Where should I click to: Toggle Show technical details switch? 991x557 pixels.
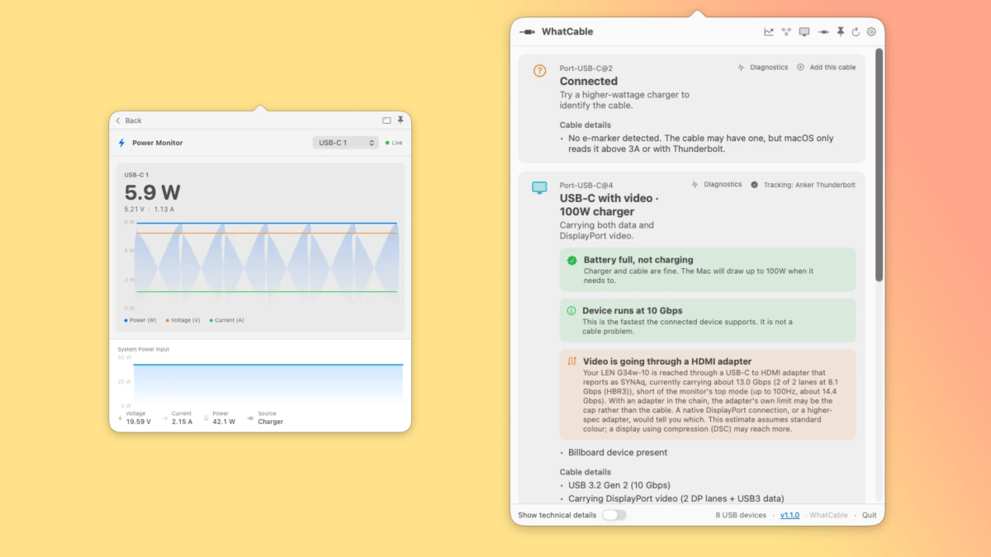point(614,515)
